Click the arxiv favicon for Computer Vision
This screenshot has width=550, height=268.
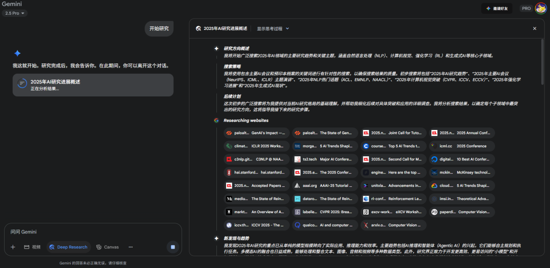[366, 225]
